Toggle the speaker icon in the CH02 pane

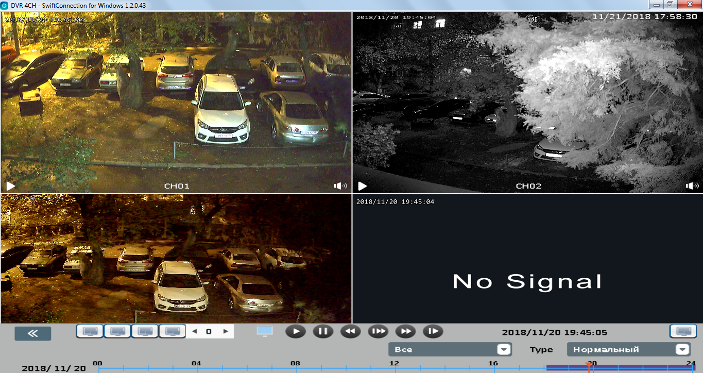693,186
